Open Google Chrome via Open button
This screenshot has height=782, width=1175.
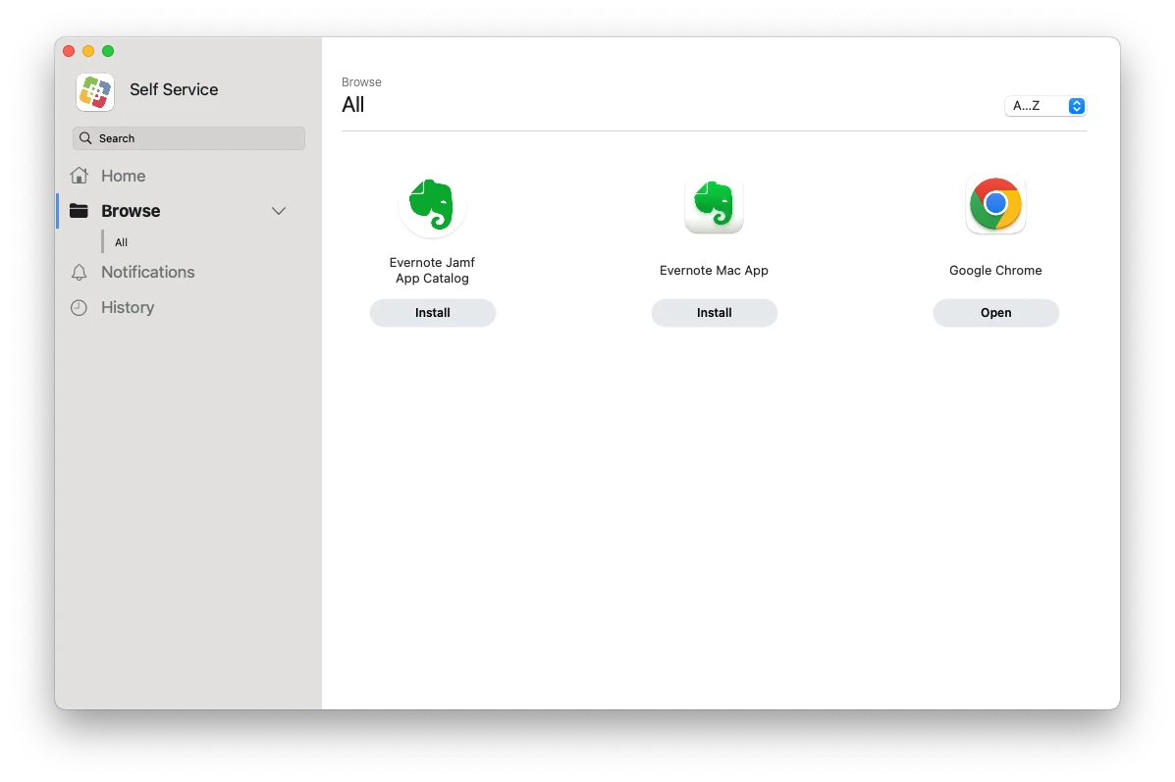[x=996, y=312]
